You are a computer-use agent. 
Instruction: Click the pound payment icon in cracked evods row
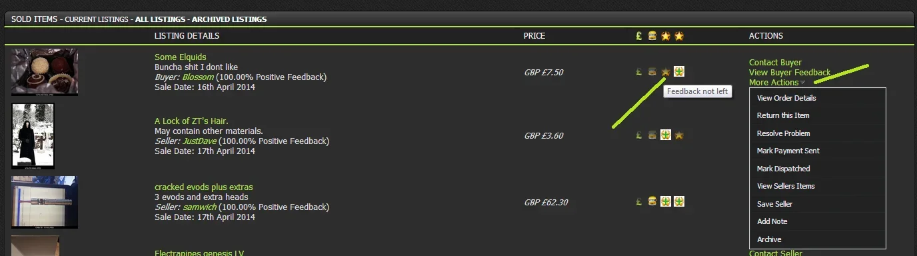[639, 201]
